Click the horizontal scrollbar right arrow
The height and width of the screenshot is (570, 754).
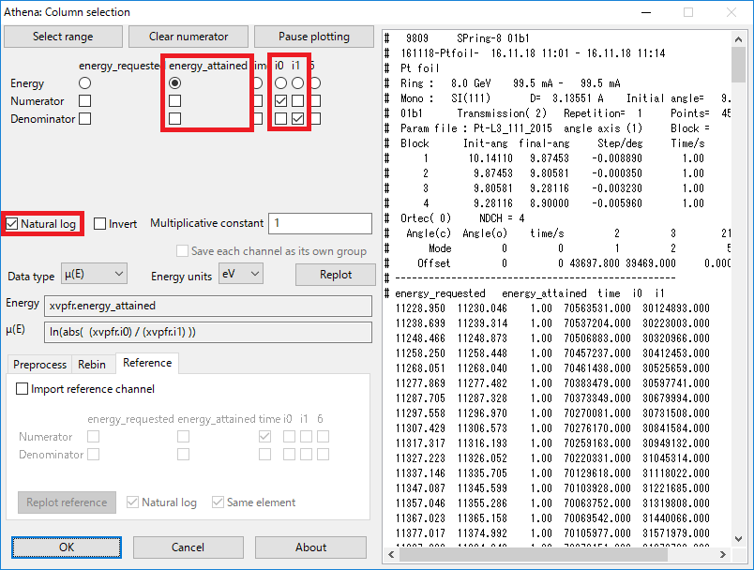point(723,555)
